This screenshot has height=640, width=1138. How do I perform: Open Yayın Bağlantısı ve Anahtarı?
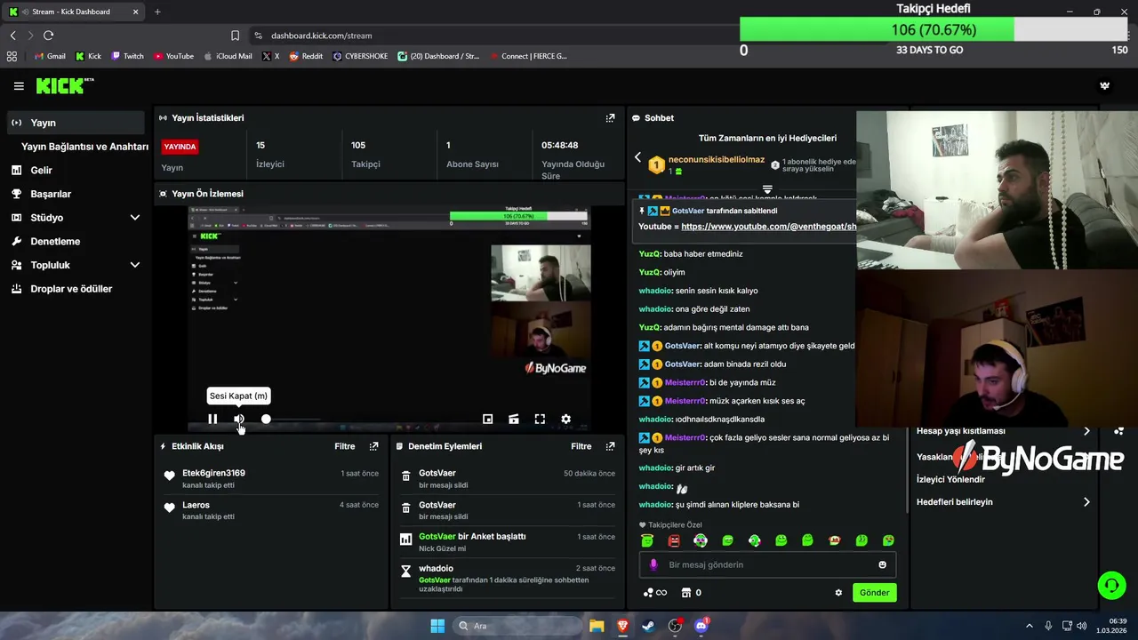85,147
